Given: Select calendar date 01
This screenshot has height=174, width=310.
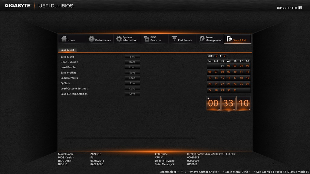Looking at the screenshot, I should 223,66.
